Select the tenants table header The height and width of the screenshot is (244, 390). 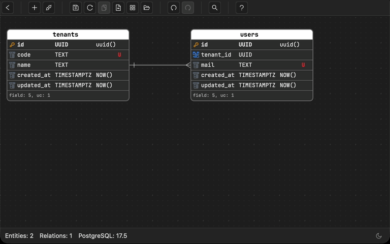[x=68, y=35]
